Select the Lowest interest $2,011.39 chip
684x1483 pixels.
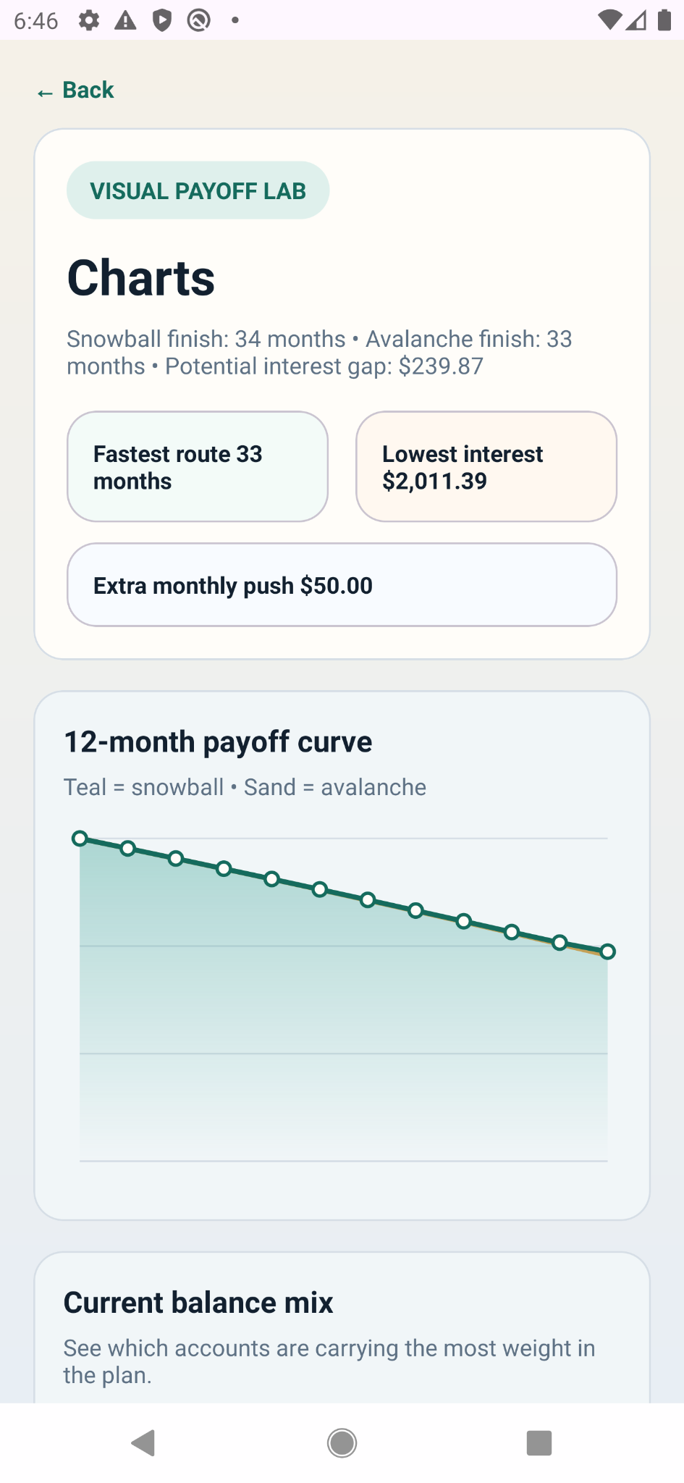[485, 466]
